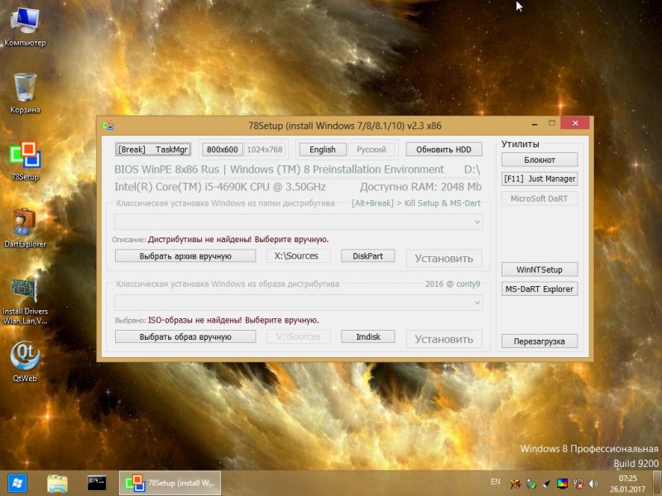662x496 pixels.
Task: Click the Перезагрузка reboot button
Action: click(540, 341)
